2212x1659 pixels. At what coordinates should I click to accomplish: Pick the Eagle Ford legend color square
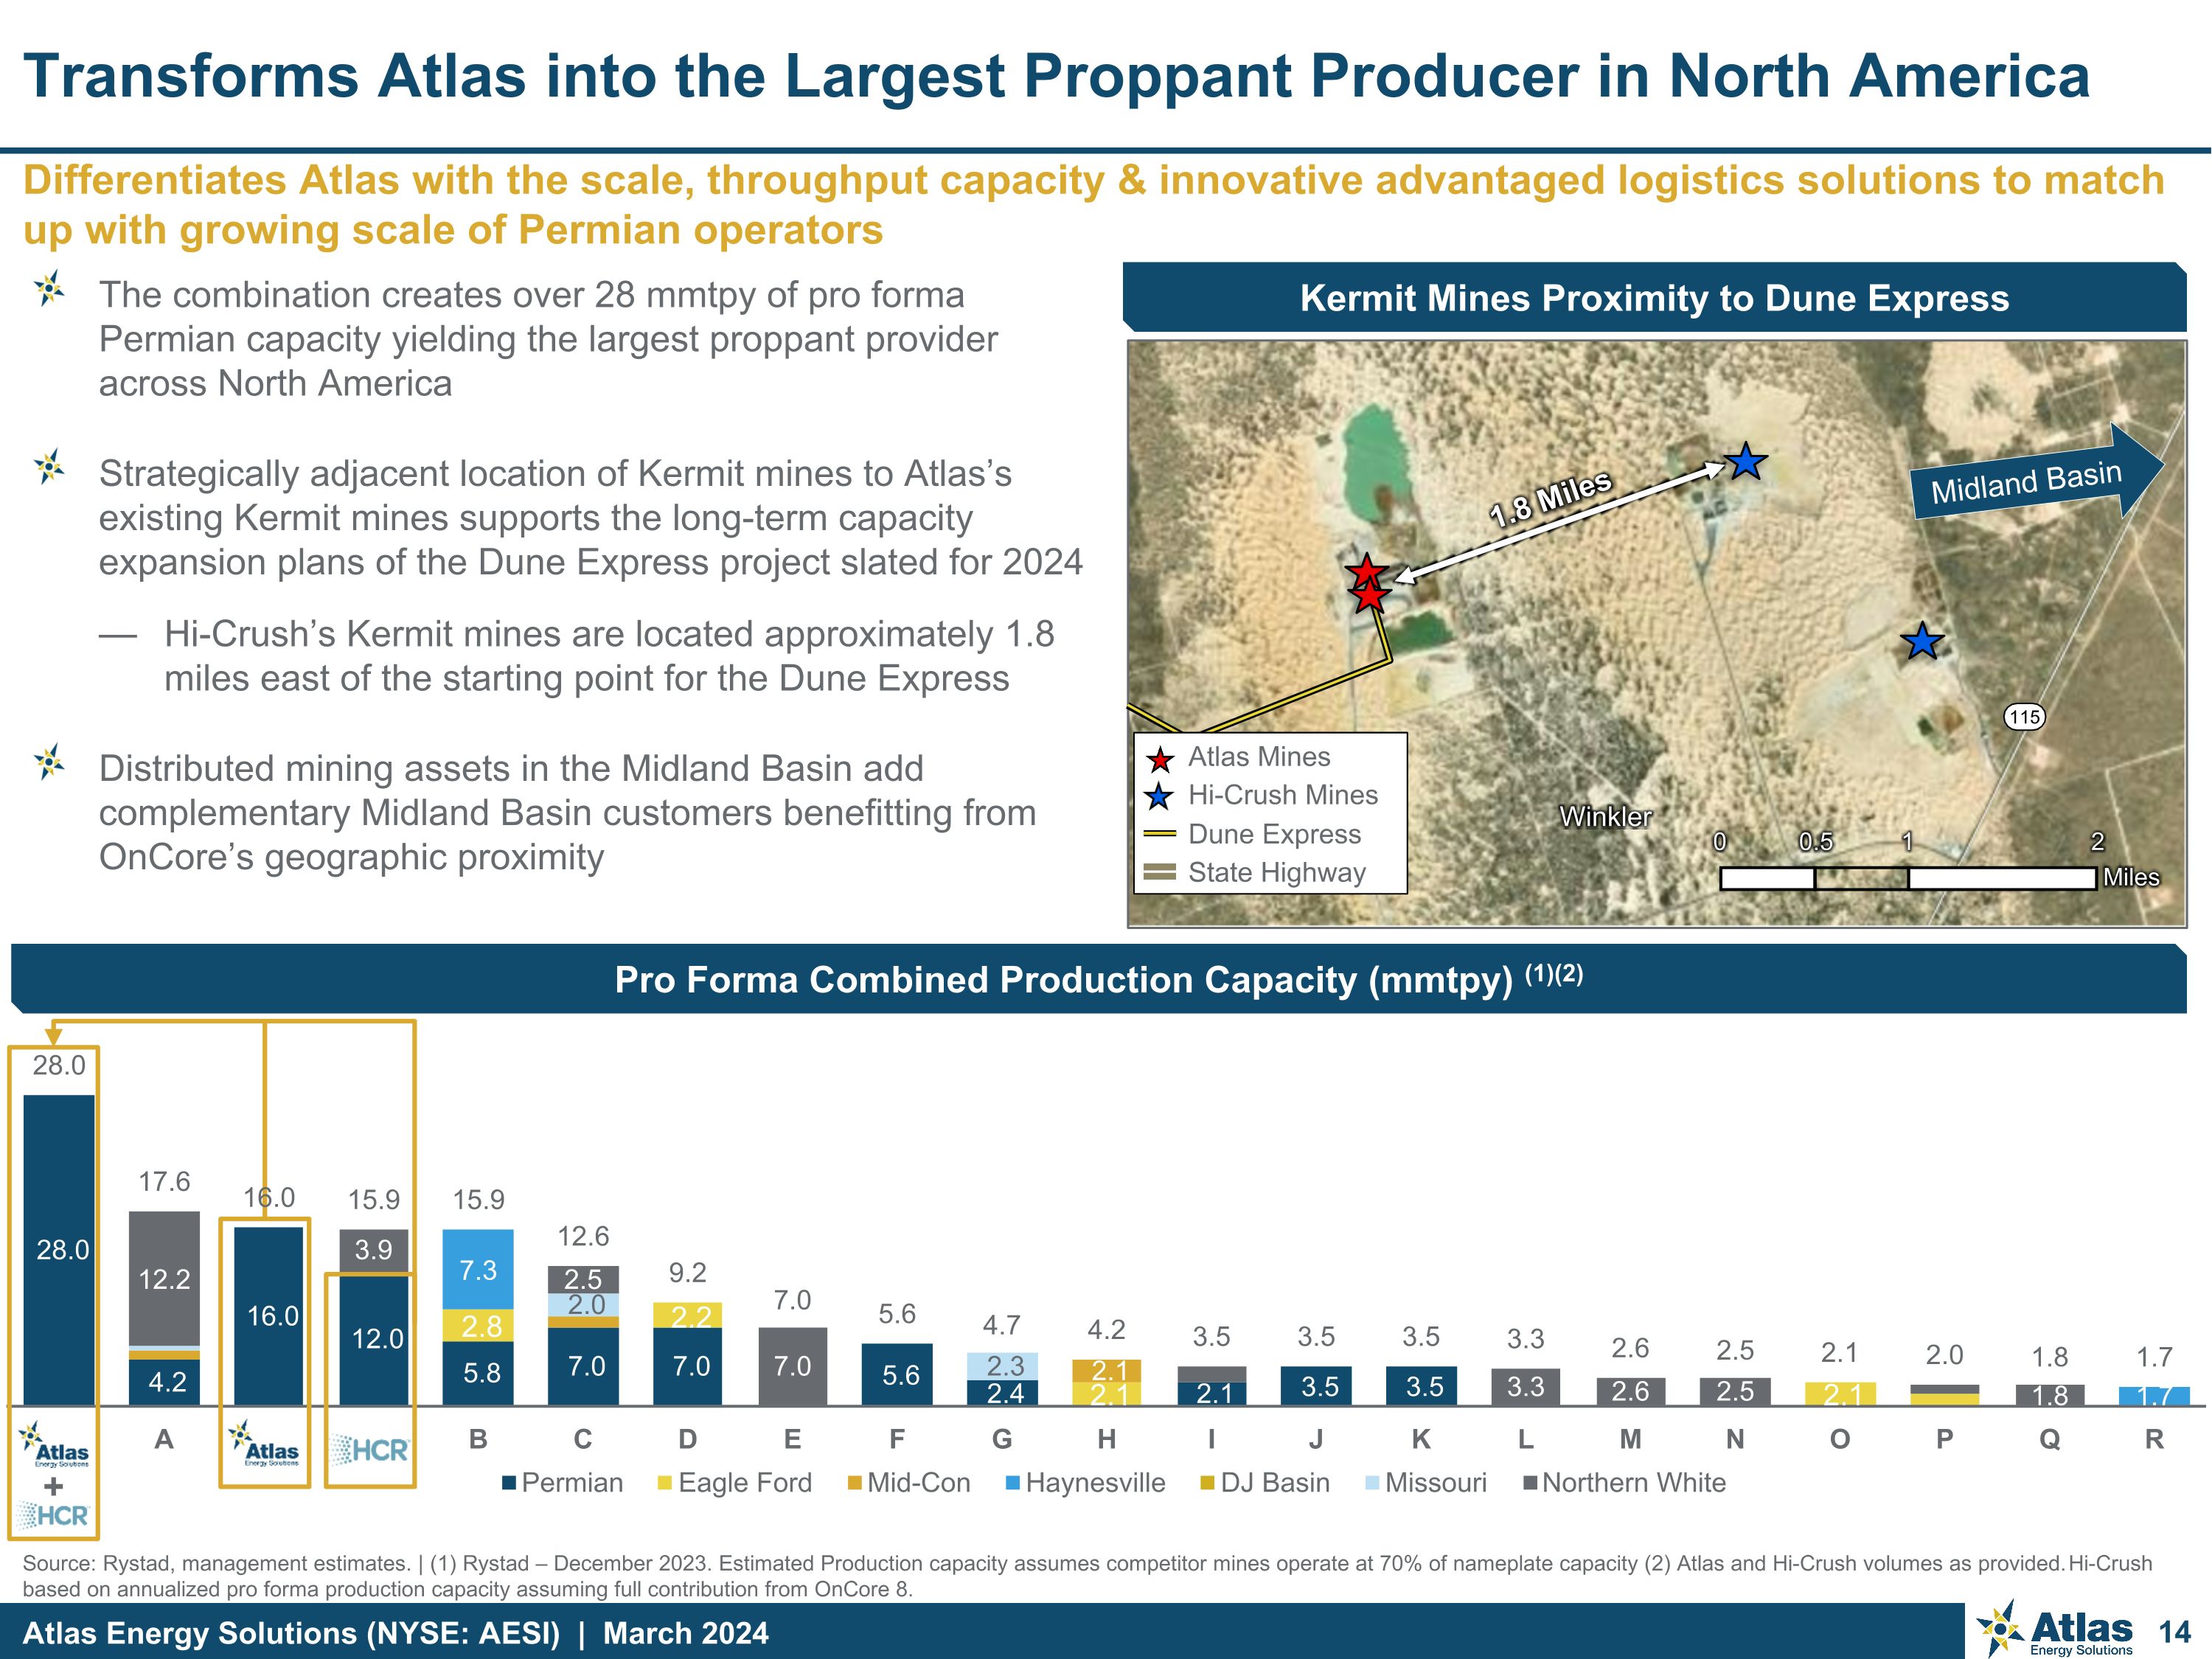[x=665, y=1483]
